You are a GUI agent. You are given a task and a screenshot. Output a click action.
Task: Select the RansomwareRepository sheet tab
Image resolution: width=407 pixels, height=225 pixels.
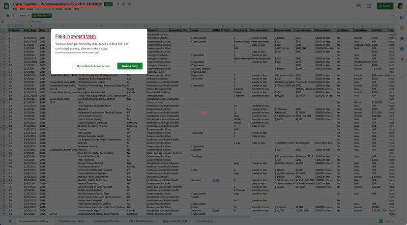coord(34,221)
